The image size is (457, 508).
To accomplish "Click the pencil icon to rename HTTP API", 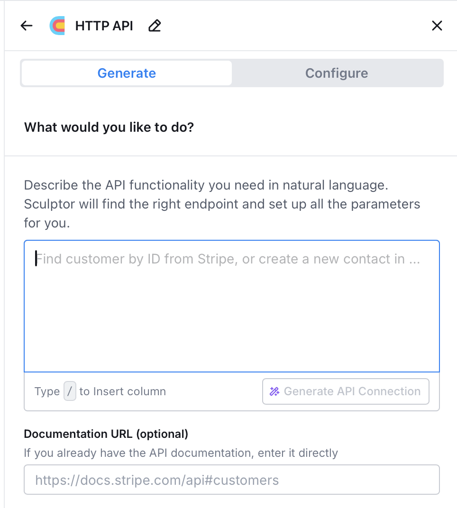I will [154, 26].
